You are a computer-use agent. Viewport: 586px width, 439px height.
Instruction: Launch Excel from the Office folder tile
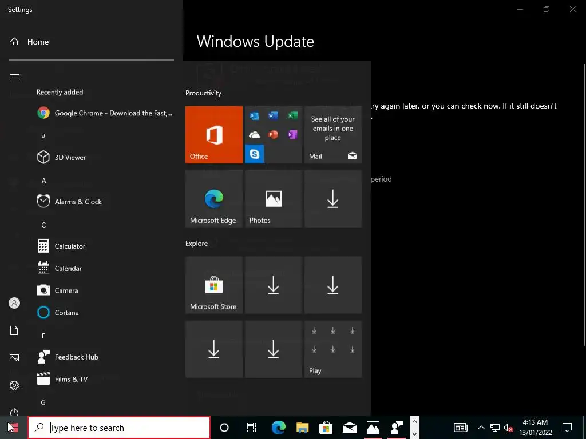[292, 115]
